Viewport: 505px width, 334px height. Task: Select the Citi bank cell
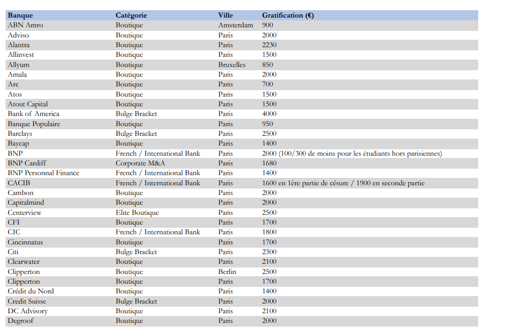(13, 252)
